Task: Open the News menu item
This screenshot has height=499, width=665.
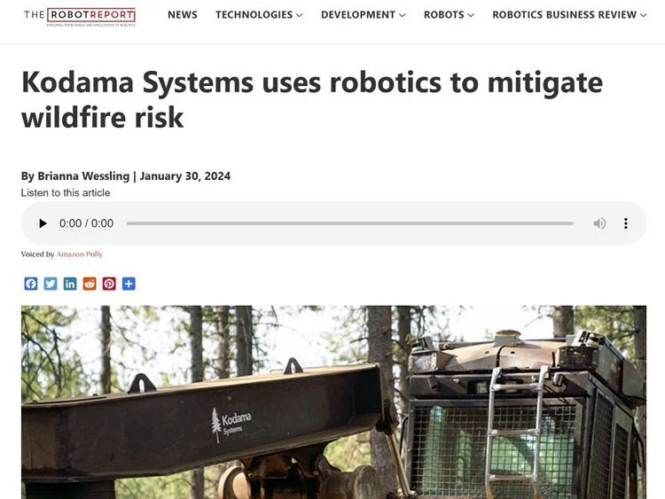Action: click(183, 15)
